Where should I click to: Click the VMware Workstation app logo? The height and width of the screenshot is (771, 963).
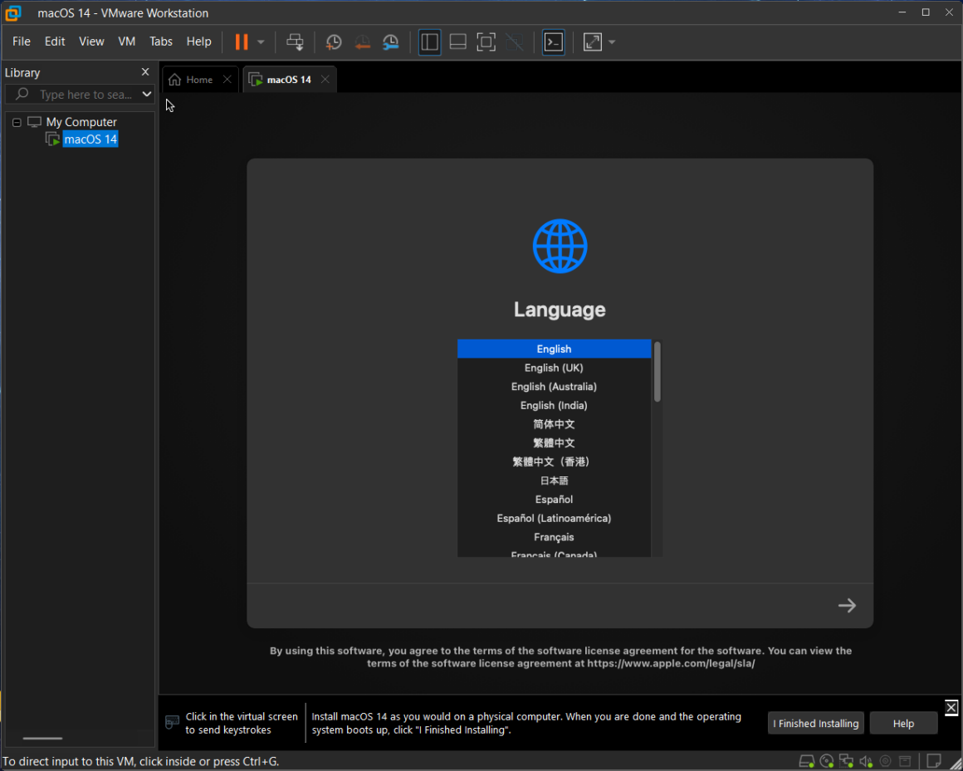click(13, 13)
